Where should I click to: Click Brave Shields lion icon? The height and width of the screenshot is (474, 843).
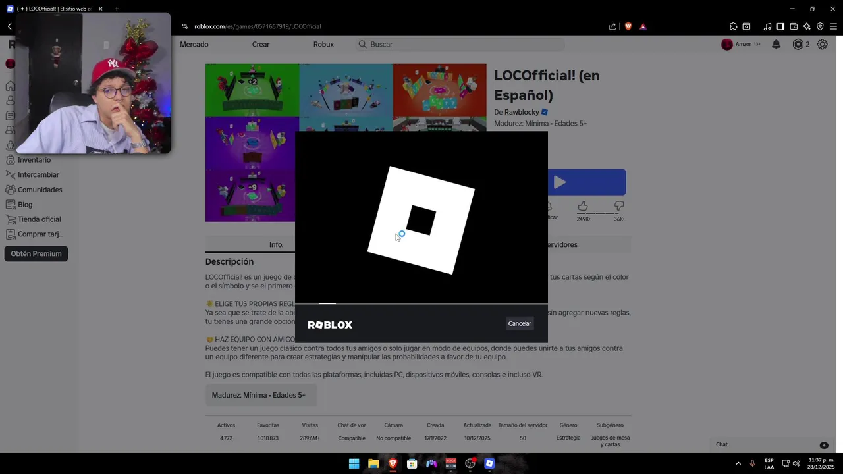628,26
